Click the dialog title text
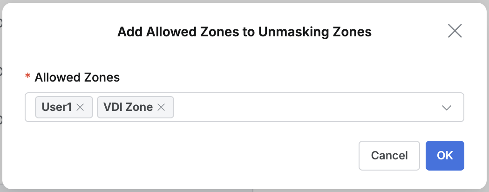Image resolution: width=489 pixels, height=192 pixels. [244, 32]
